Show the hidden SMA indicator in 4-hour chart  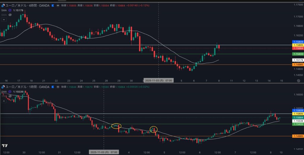10,15
